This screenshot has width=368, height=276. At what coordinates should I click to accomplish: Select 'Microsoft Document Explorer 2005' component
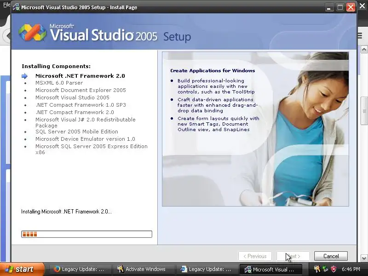pos(80,90)
